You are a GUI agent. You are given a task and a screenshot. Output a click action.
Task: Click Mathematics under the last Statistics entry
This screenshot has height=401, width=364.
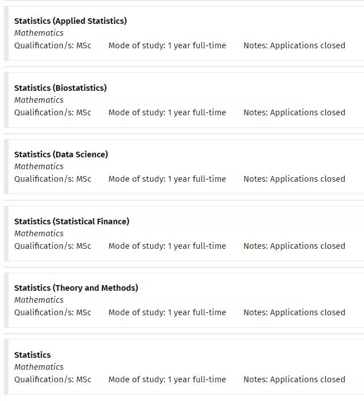coord(39,367)
